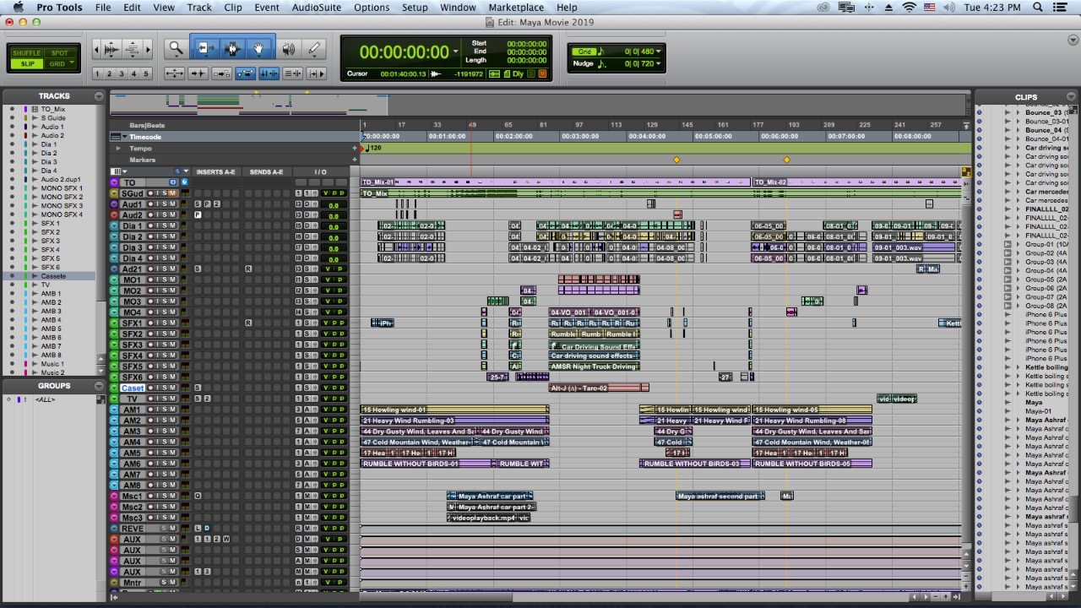Click Aud1 volume value 0.0
This screenshot has height=608, width=1081.
click(x=334, y=205)
